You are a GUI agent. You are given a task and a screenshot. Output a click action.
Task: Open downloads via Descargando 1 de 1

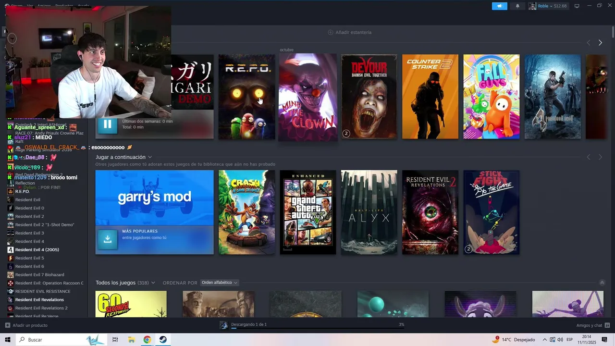(x=249, y=324)
